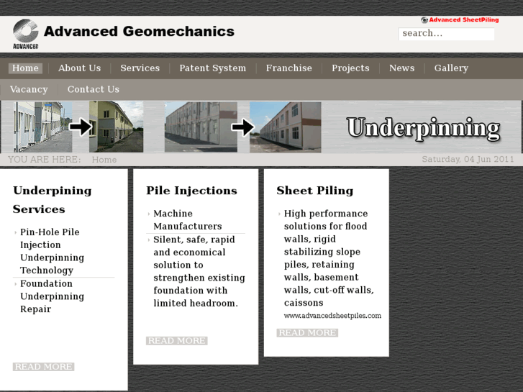Navigate to the Franchise menu item

point(289,68)
